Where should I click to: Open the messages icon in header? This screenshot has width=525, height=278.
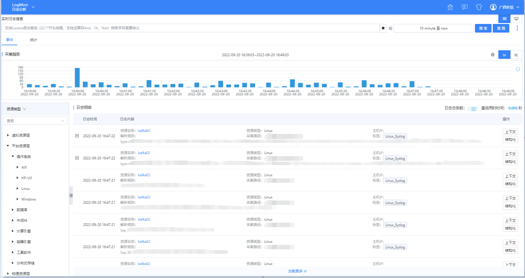[465, 7]
